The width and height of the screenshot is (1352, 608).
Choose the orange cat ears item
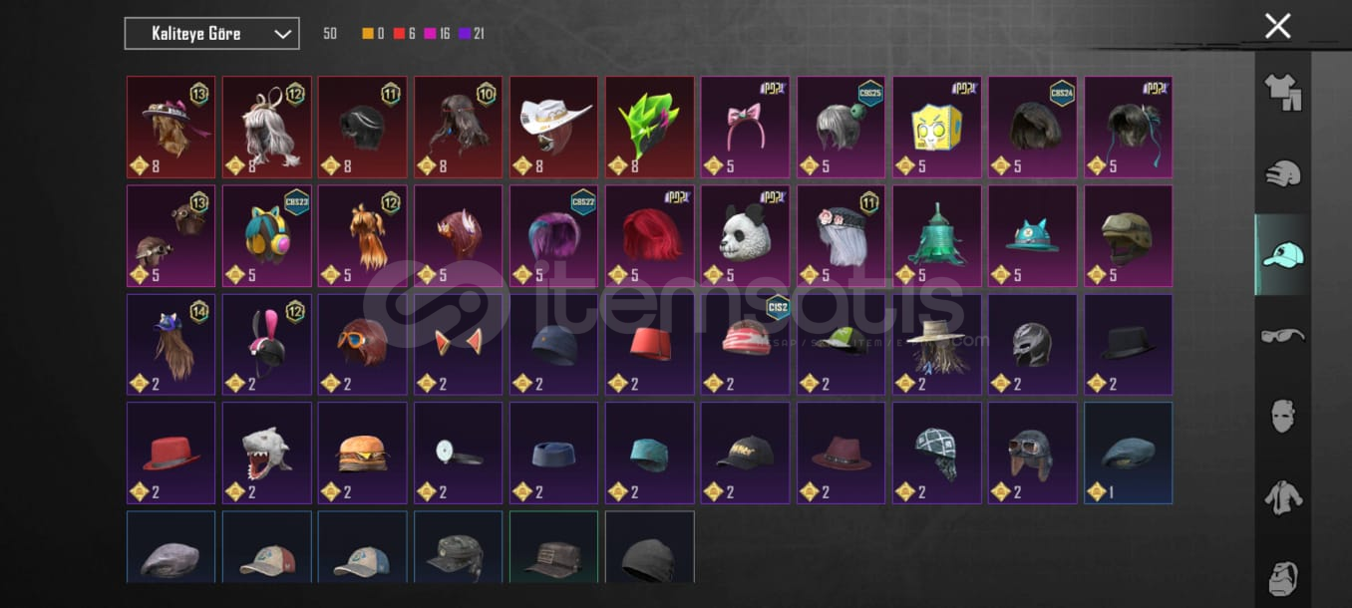(x=458, y=345)
